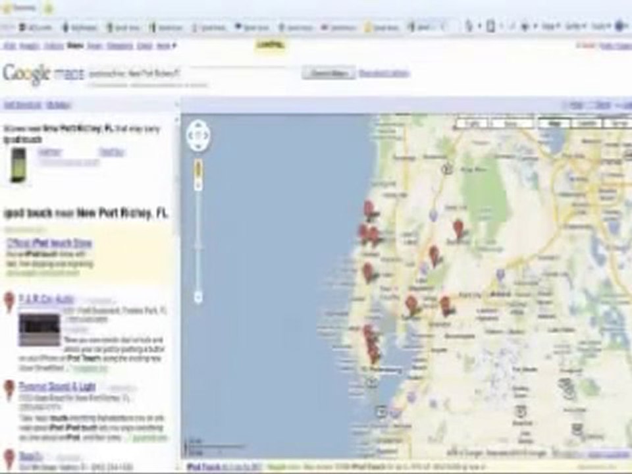Screen dimensions: 632x474
Task: Open the browser Tools dropdown
Action: pyautogui.click(x=600, y=27)
